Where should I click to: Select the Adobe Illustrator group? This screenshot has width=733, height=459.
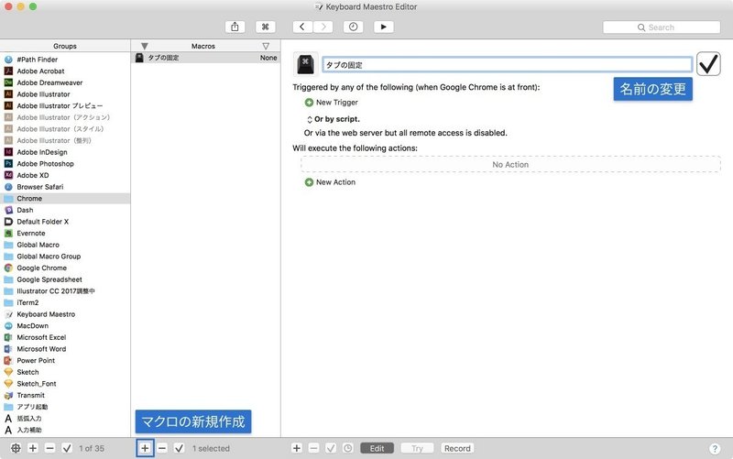65,94
